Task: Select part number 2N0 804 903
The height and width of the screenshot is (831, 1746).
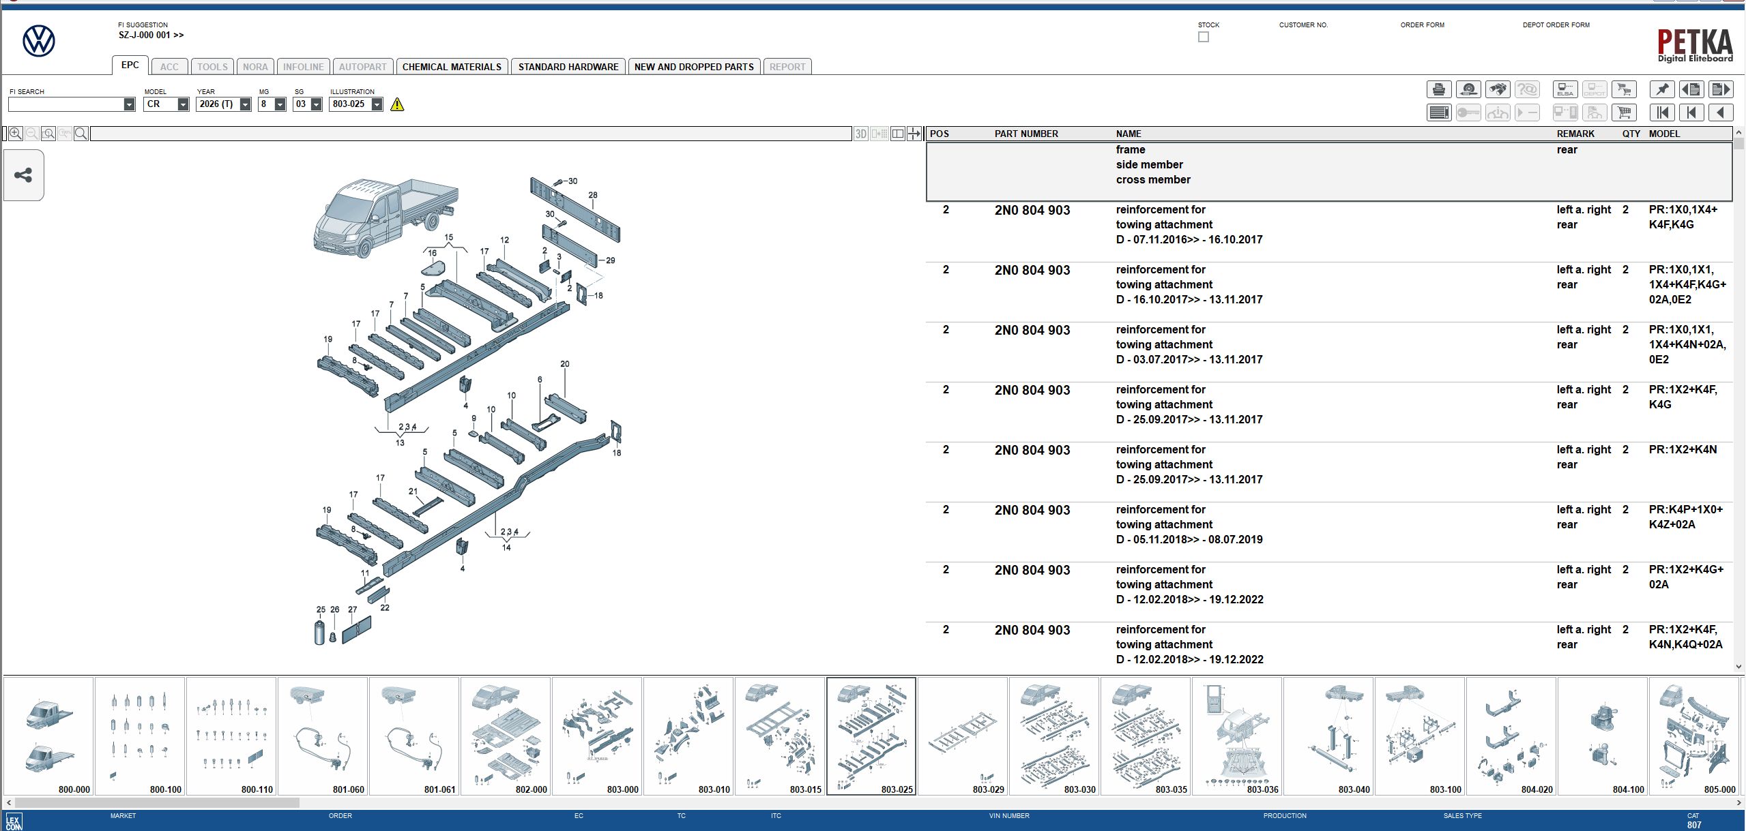Action: [x=1032, y=210]
